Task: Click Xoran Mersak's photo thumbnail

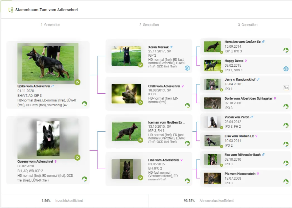Action: pyautogui.click(x=126, y=56)
